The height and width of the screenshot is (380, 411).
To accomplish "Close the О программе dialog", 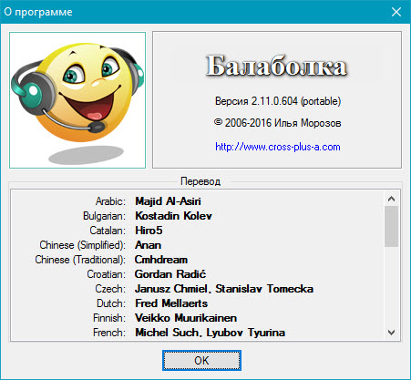I will pos(396,12).
